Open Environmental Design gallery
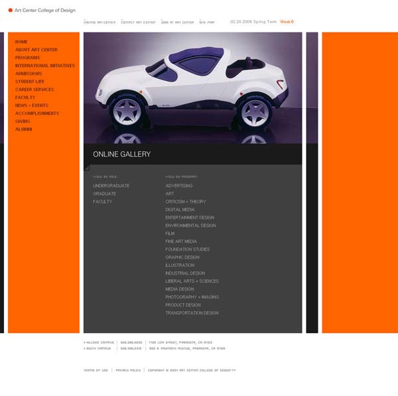Image resolution: width=398 pixels, height=396 pixels. pyautogui.click(x=190, y=226)
